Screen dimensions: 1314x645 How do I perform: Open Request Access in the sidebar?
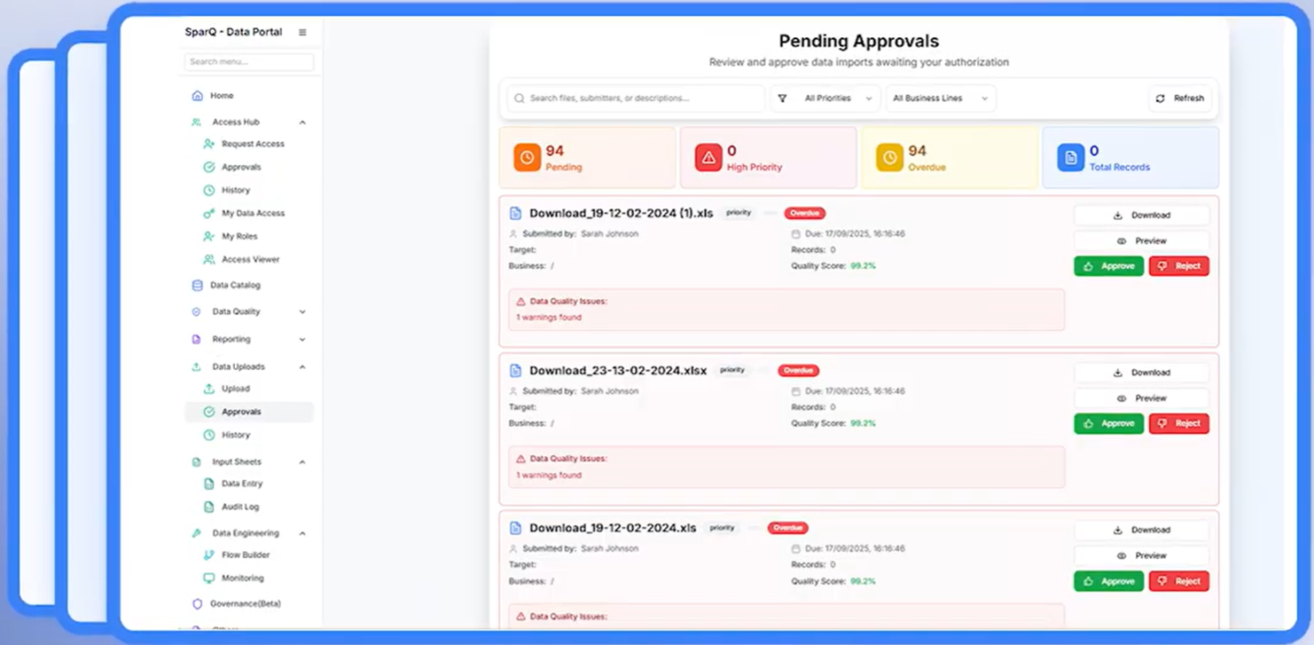click(x=252, y=144)
